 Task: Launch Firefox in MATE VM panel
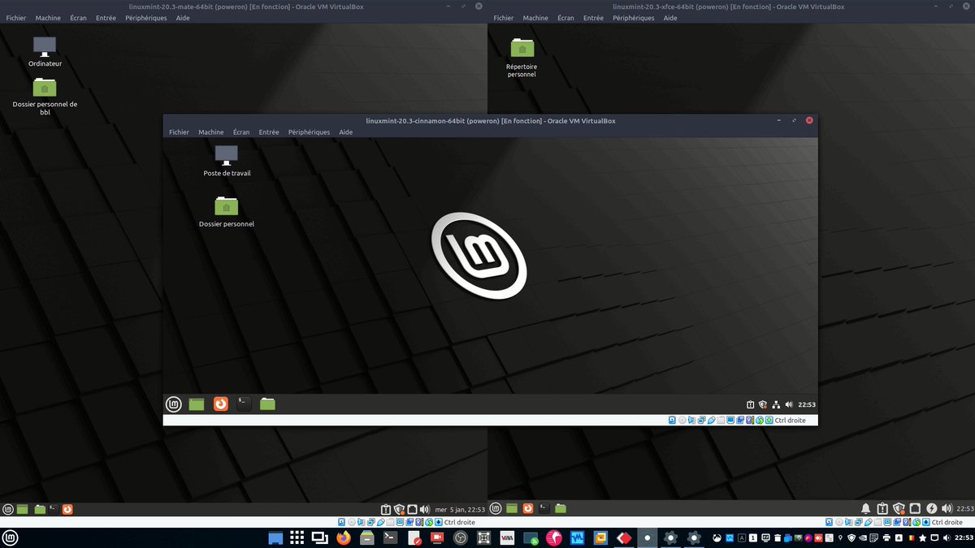point(67,509)
